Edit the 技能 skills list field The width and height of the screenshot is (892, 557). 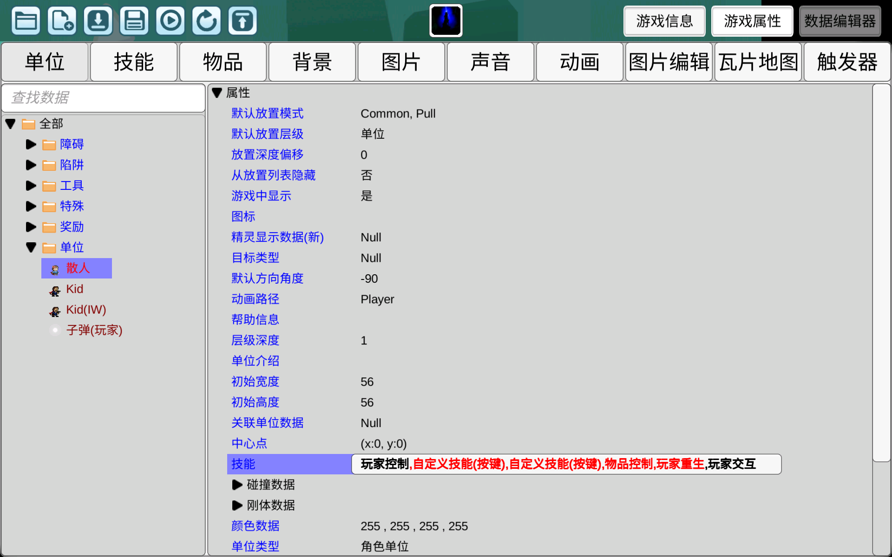pos(566,464)
